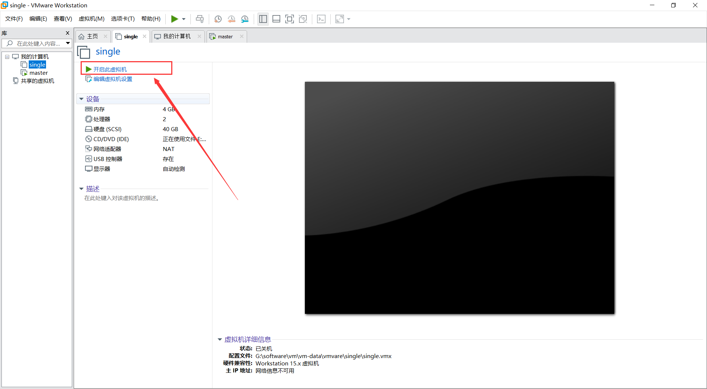Click the 内存 memory device row

143,109
